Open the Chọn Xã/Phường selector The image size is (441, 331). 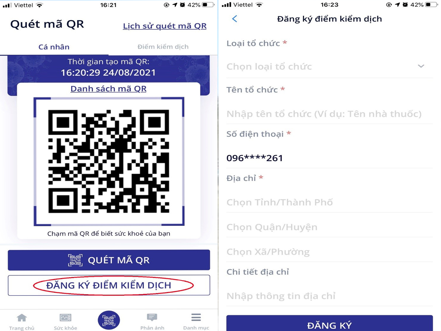pos(329,252)
